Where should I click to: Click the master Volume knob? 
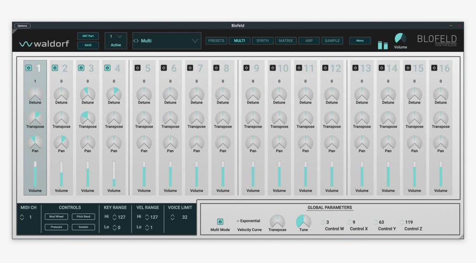pos(400,38)
